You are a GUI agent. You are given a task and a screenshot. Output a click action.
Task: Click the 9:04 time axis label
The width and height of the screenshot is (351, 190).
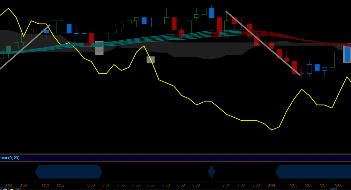pos(271,185)
